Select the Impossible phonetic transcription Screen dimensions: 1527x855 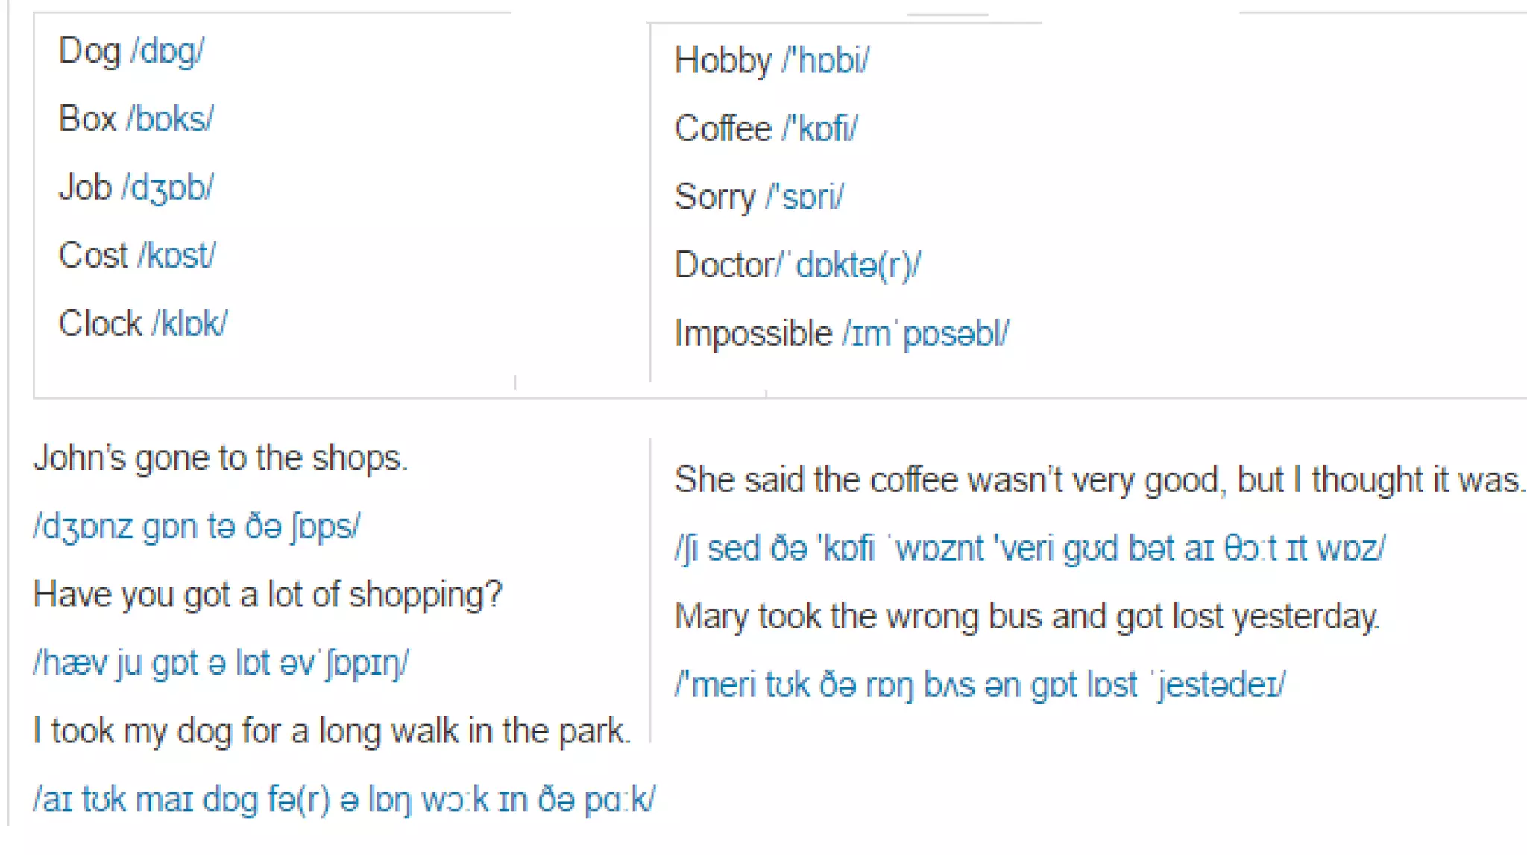click(x=925, y=334)
